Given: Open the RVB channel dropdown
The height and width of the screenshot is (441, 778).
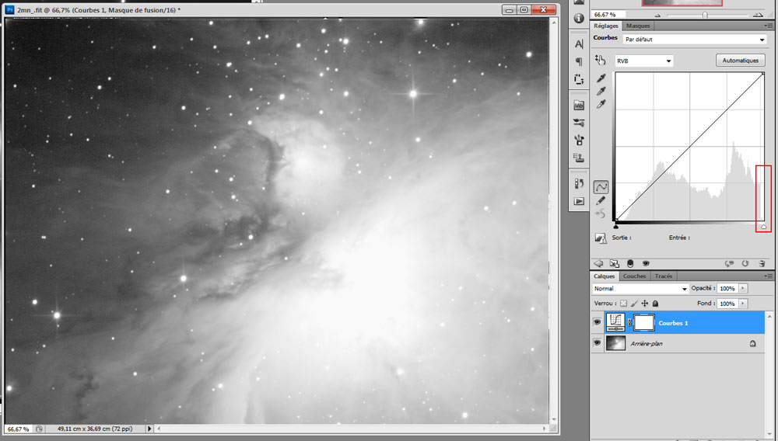Looking at the screenshot, I should point(643,61).
